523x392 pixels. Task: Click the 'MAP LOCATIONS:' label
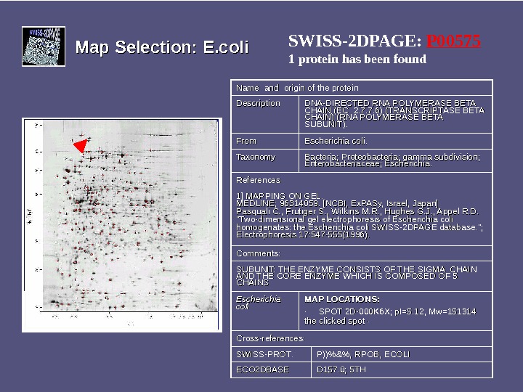pyautogui.click(x=342, y=299)
